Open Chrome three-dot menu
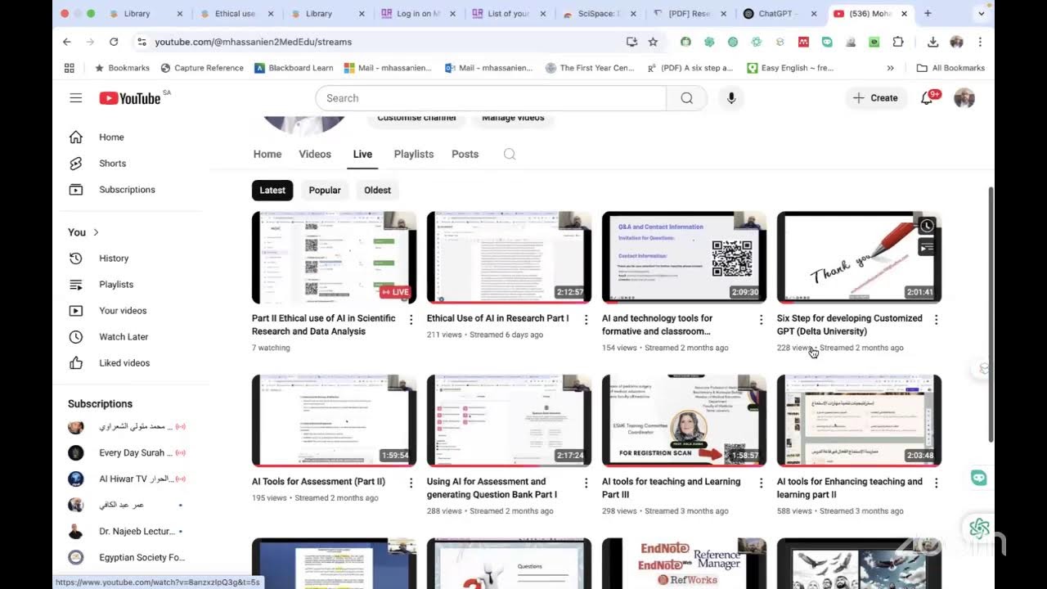Screen dimensions: 1047x589 [x=980, y=42]
